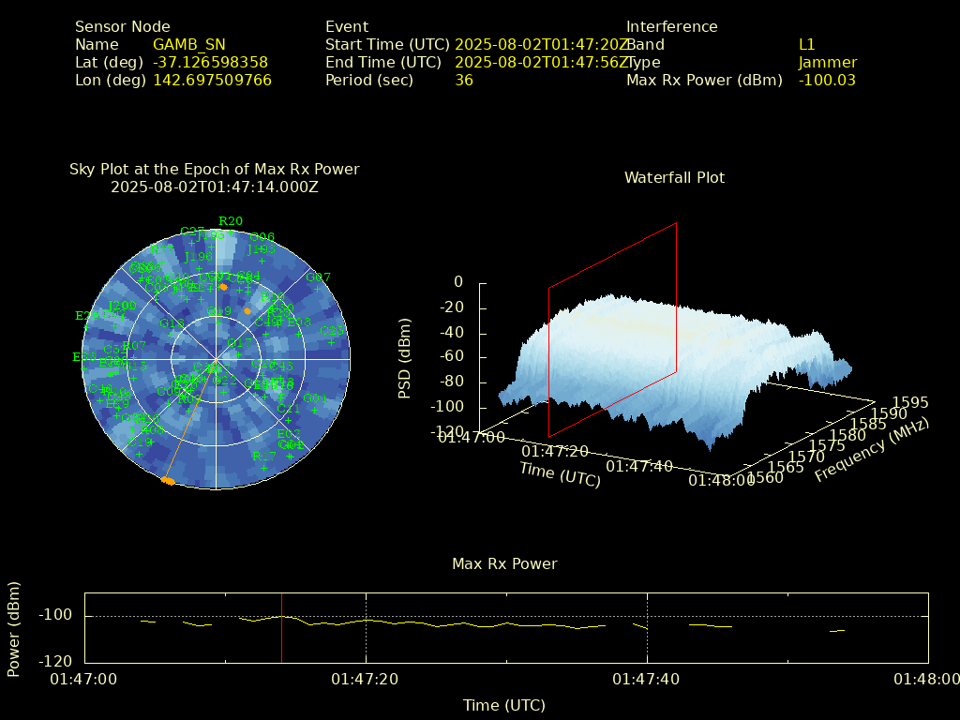Click the 01:47:20 tick on Max Rx Power axis
Screen dimensions: 960x720
tap(366, 679)
